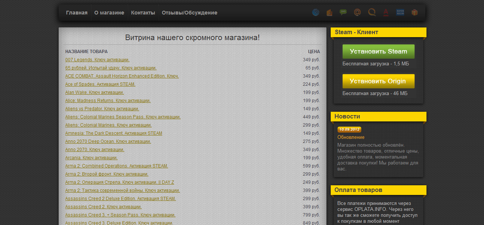Image resolution: width=484 pixels, height=225 pixels.
Task: Open Assassins Creed 2 Deluxe Edition link
Action: pyautogui.click(x=121, y=199)
